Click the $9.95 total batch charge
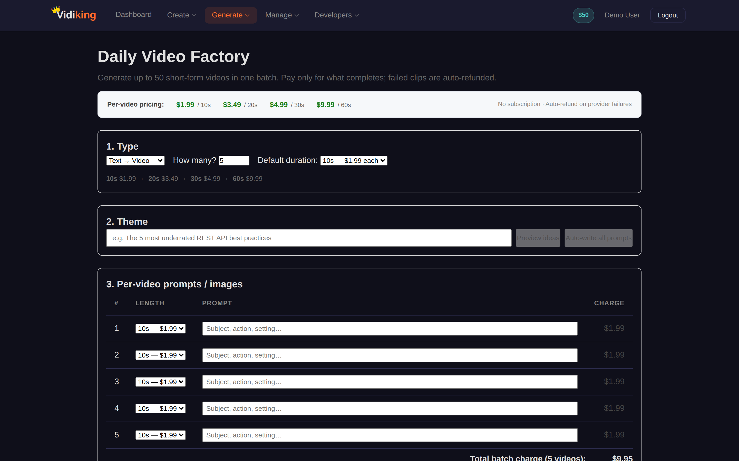The image size is (739, 461). point(622,458)
